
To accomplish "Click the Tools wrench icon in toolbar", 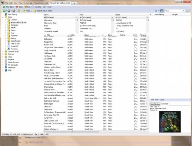I will 44,7.
